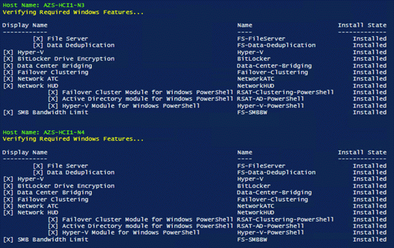Click the [X] beside SMB Bandwidth Limit for N4
394x248 pixels.
click(x=8, y=239)
